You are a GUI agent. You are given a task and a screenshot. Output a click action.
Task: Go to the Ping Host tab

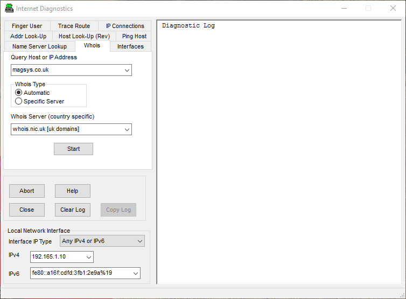click(134, 36)
